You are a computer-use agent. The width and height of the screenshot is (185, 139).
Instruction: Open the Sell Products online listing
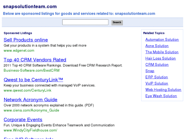pos(26,40)
